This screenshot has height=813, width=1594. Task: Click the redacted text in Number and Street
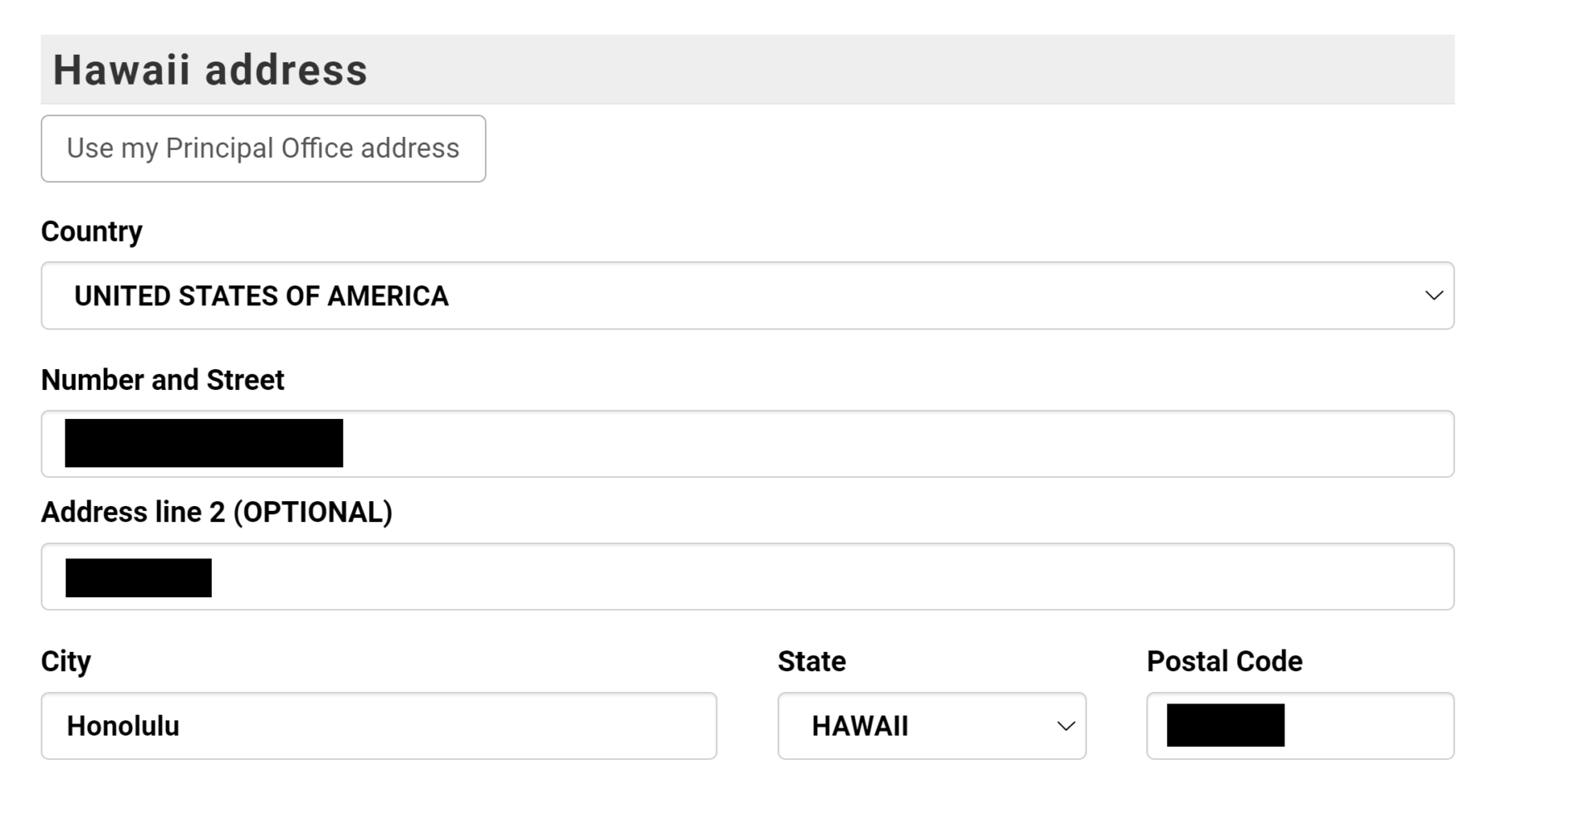(203, 443)
